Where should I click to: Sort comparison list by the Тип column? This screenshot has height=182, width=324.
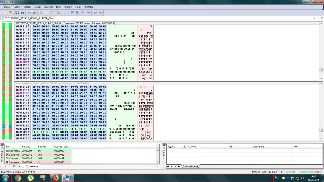click(x=13, y=146)
